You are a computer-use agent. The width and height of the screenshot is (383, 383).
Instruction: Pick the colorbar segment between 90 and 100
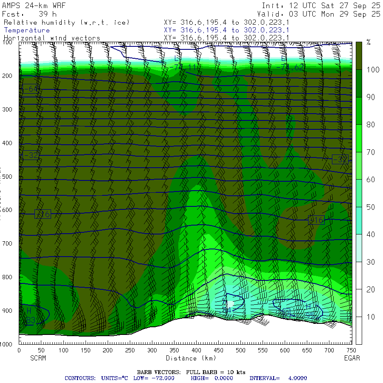359,83
